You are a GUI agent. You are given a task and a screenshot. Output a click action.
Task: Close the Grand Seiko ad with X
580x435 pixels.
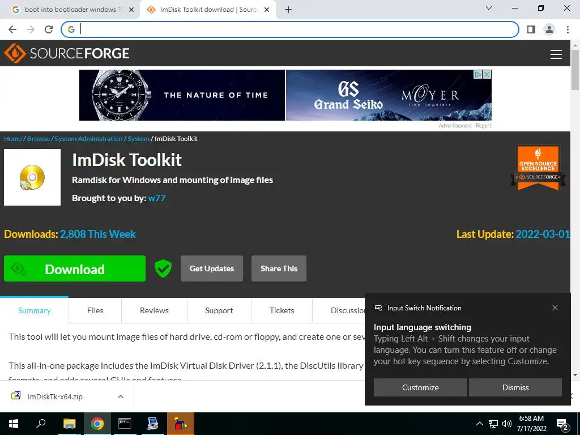pos(487,74)
